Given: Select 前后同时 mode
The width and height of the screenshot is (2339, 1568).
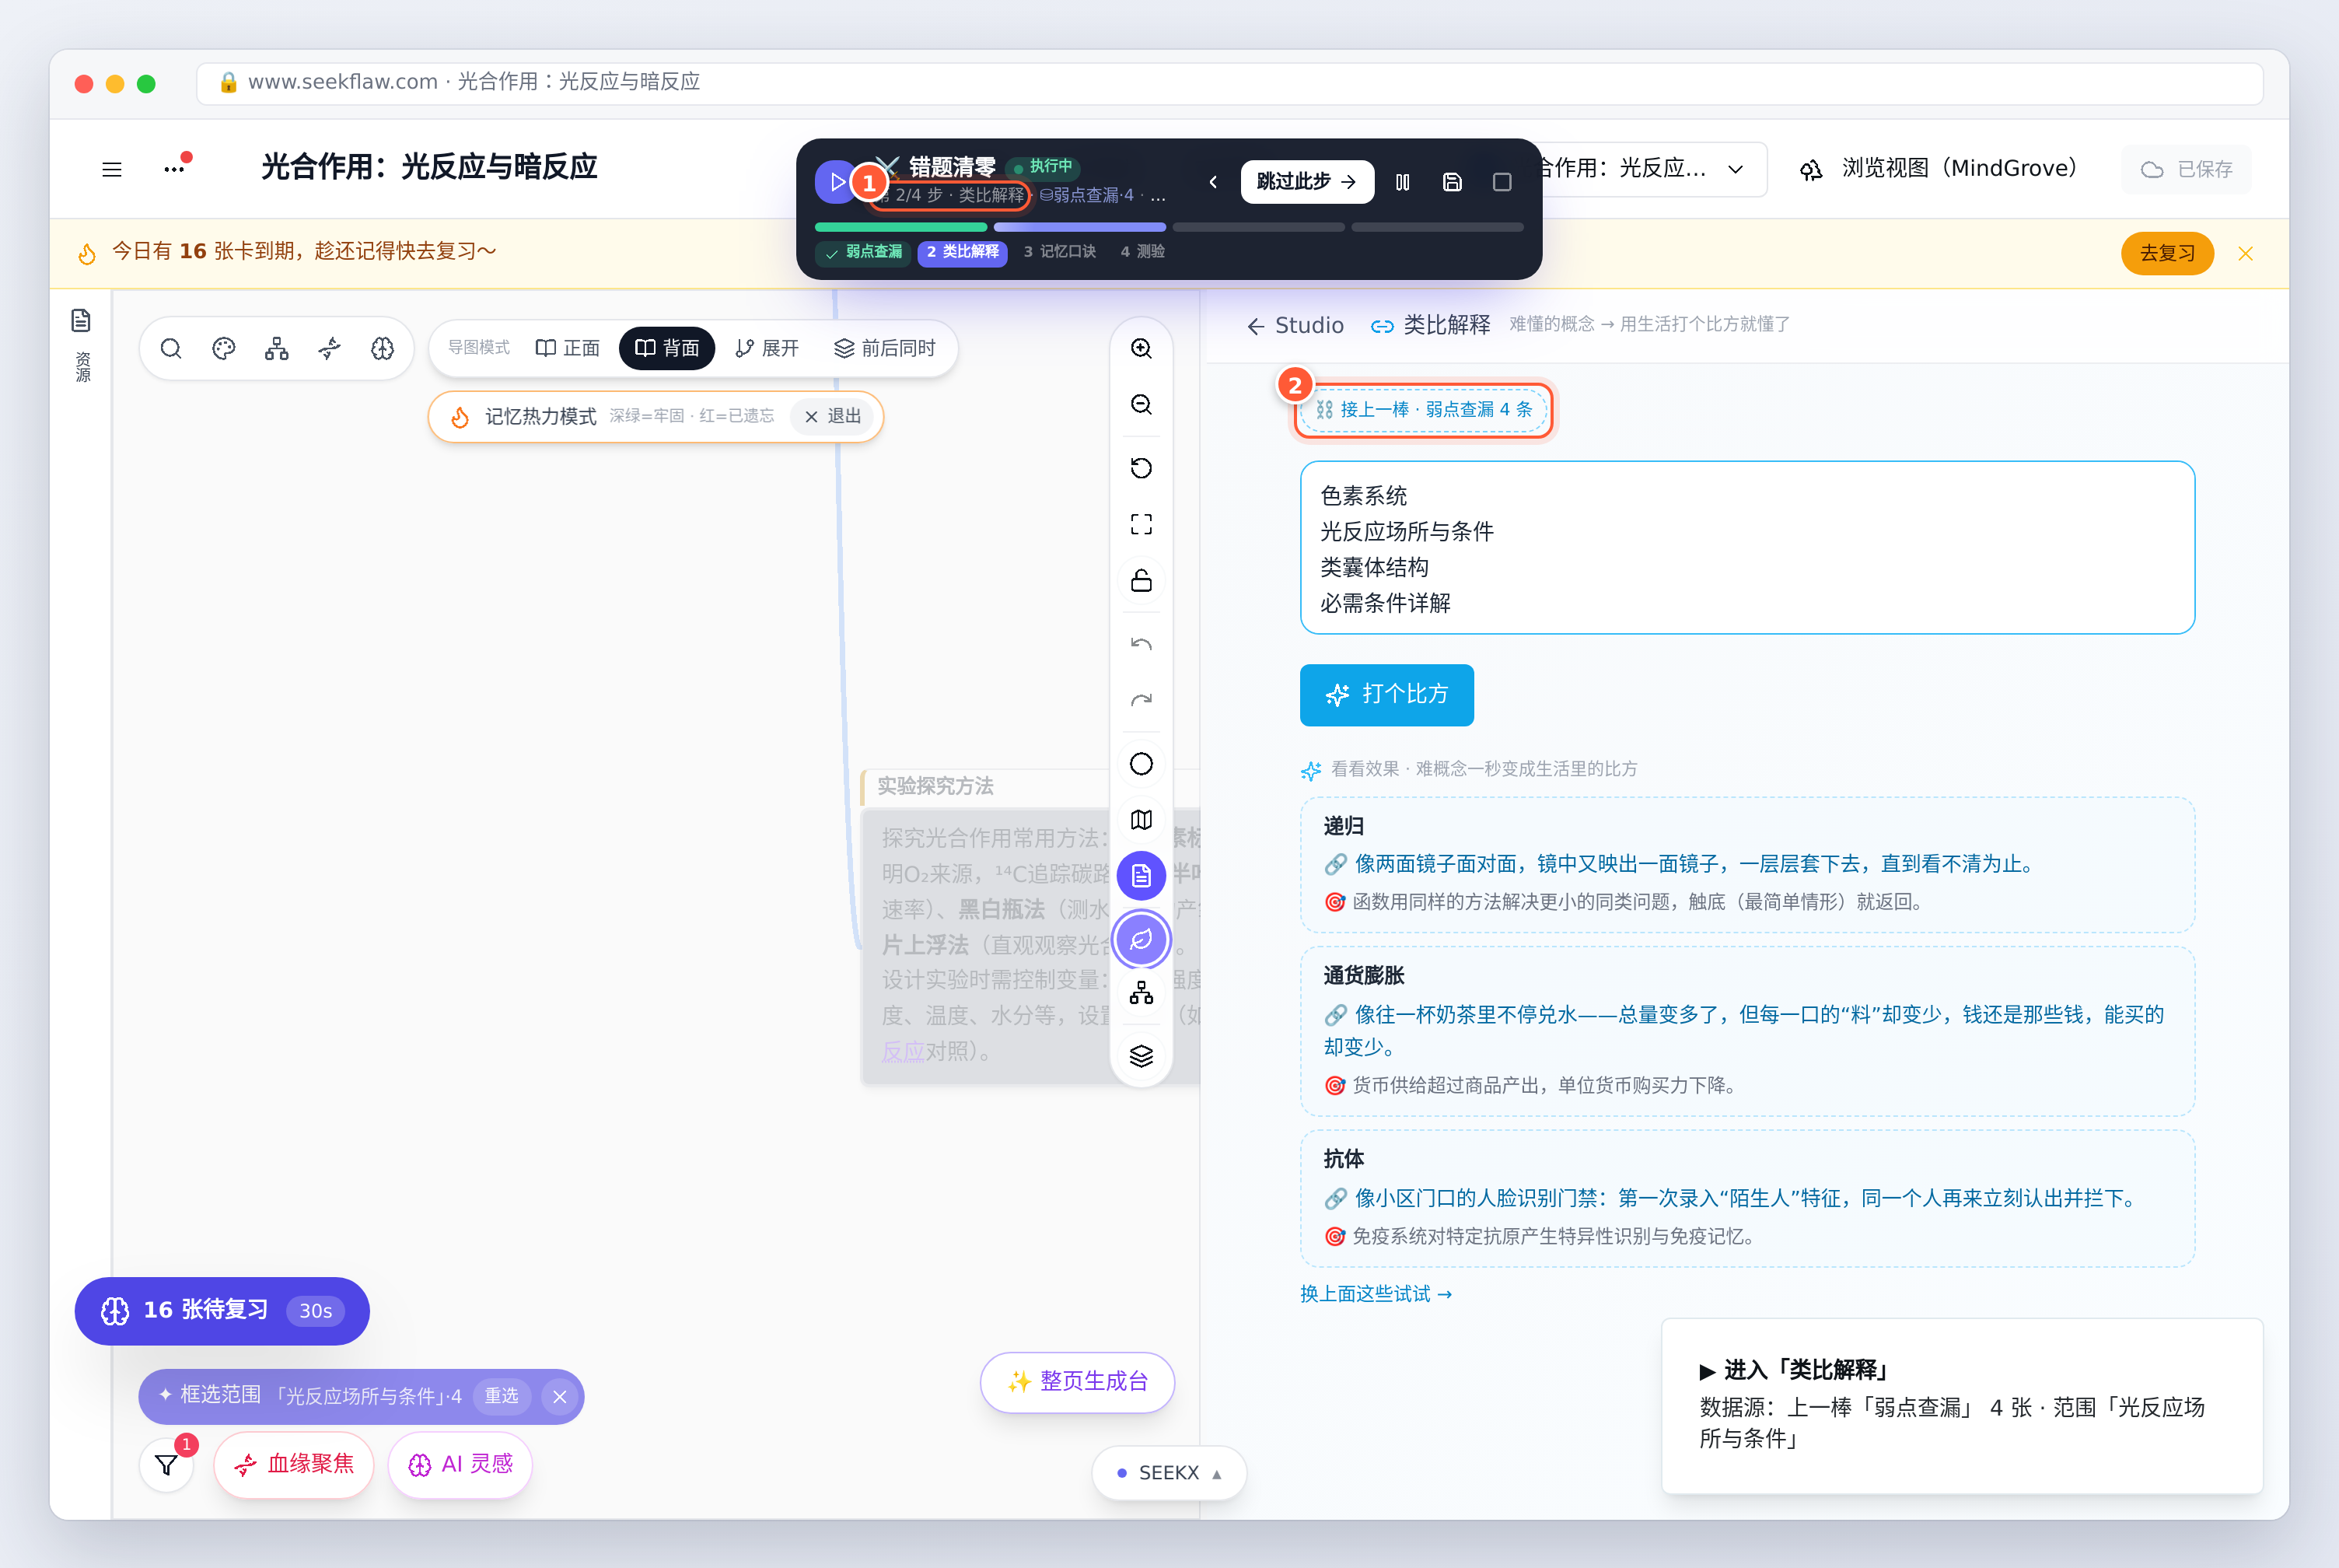Looking at the screenshot, I should click(x=885, y=348).
